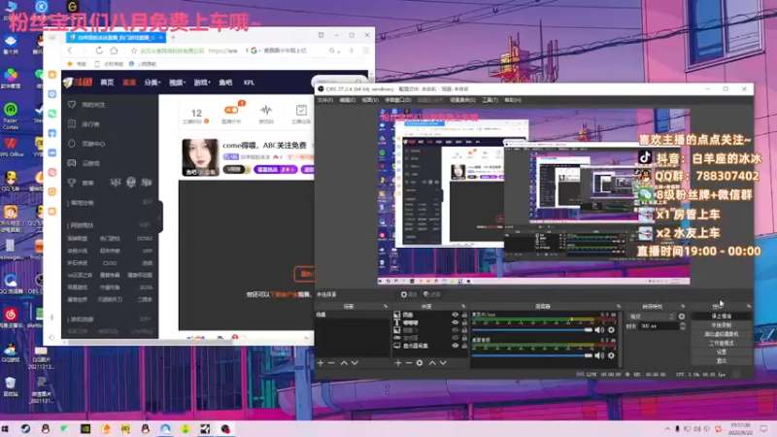Switch the orange 直播开关 live toggle on Douyu
This screenshot has height=437, width=777.
point(231,110)
